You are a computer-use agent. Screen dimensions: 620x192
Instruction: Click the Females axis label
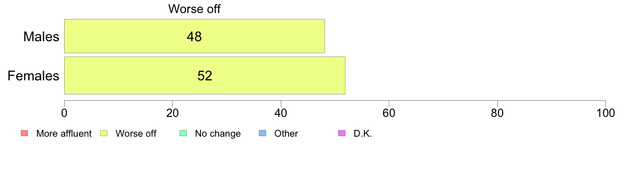[33, 76]
